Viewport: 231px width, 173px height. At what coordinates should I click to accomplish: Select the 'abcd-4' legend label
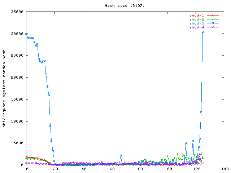197,27
